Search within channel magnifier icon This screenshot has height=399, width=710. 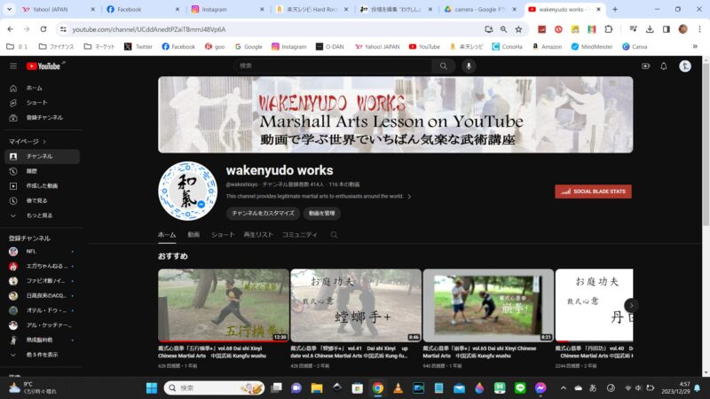click(335, 235)
